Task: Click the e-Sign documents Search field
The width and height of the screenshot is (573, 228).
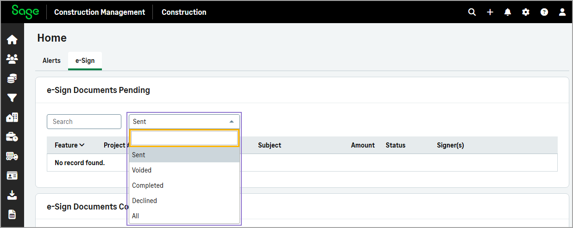Action: (x=84, y=122)
